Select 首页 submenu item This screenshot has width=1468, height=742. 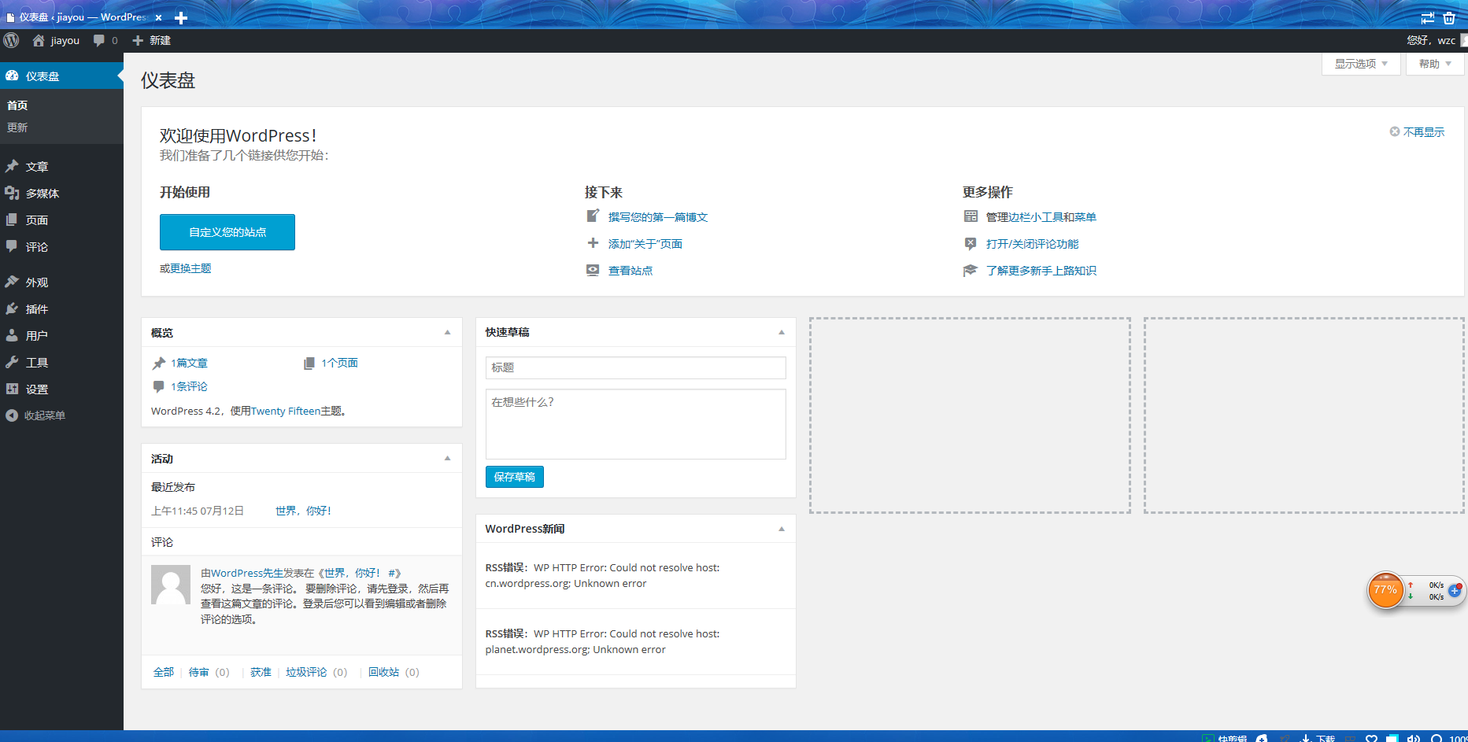(x=17, y=105)
